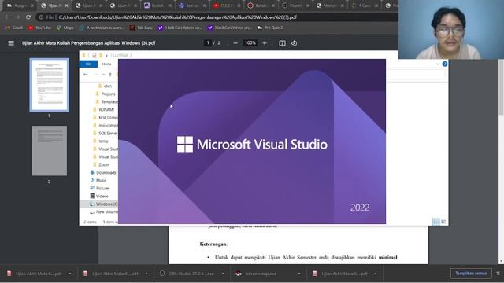The height and width of the screenshot is (283, 504).
Task: Zoom out the PDF with the minus button
Action: pyautogui.click(x=235, y=43)
